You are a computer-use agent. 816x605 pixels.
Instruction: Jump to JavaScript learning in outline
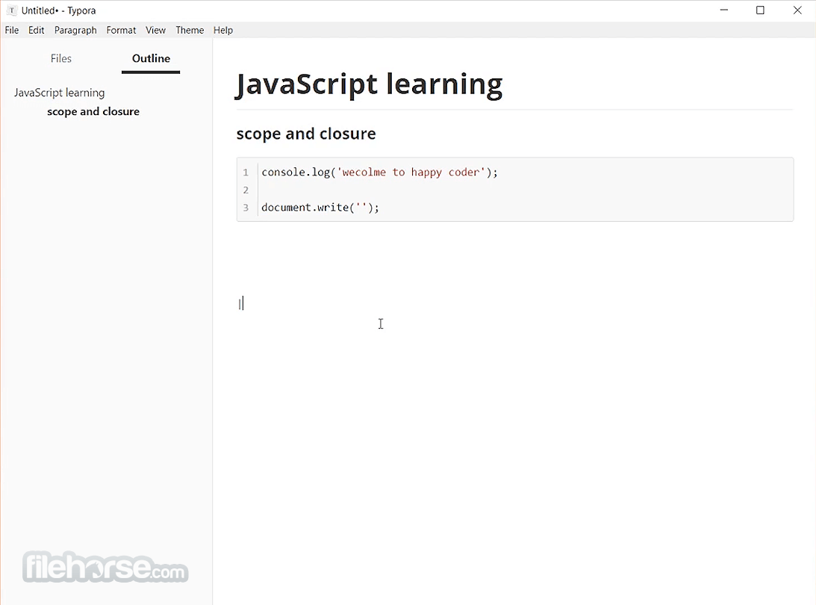tap(59, 93)
